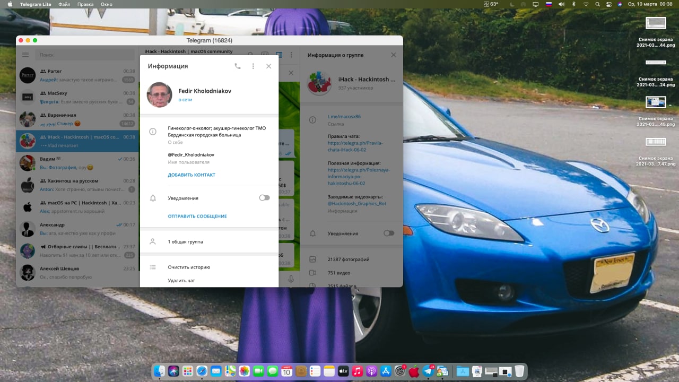Open Mail from the dock
679x382 pixels.
tap(216, 371)
